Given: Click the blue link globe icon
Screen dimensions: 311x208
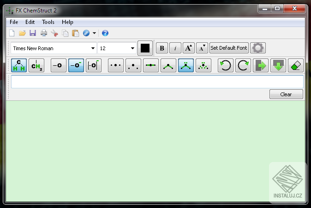Looking at the screenshot, I should pyautogui.click(x=86, y=33).
